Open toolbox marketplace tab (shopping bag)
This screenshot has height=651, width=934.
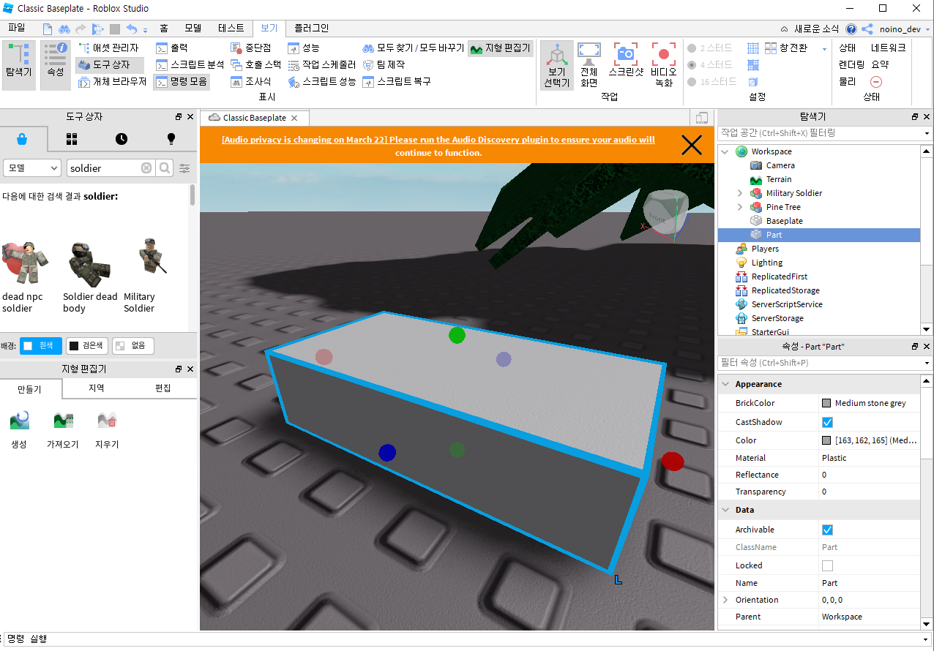[x=22, y=139]
